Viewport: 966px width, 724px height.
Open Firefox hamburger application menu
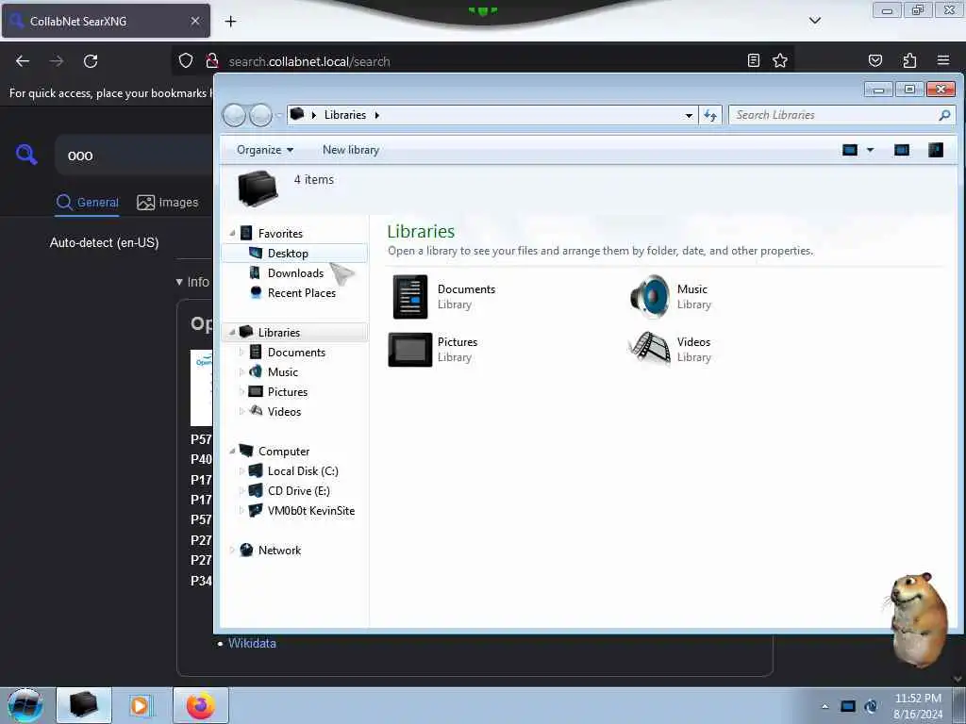943,60
